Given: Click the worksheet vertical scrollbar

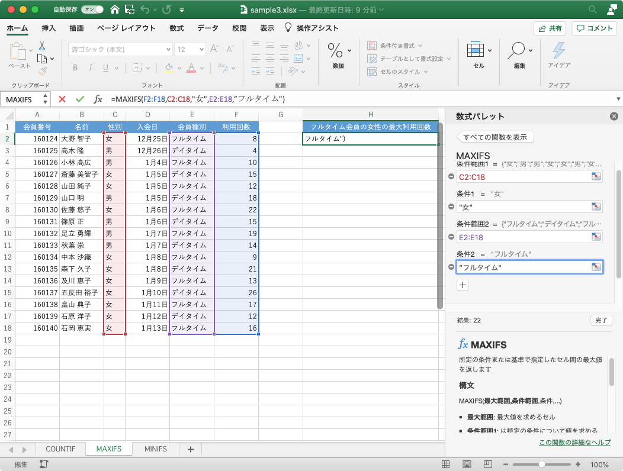Looking at the screenshot, I should (440, 217).
